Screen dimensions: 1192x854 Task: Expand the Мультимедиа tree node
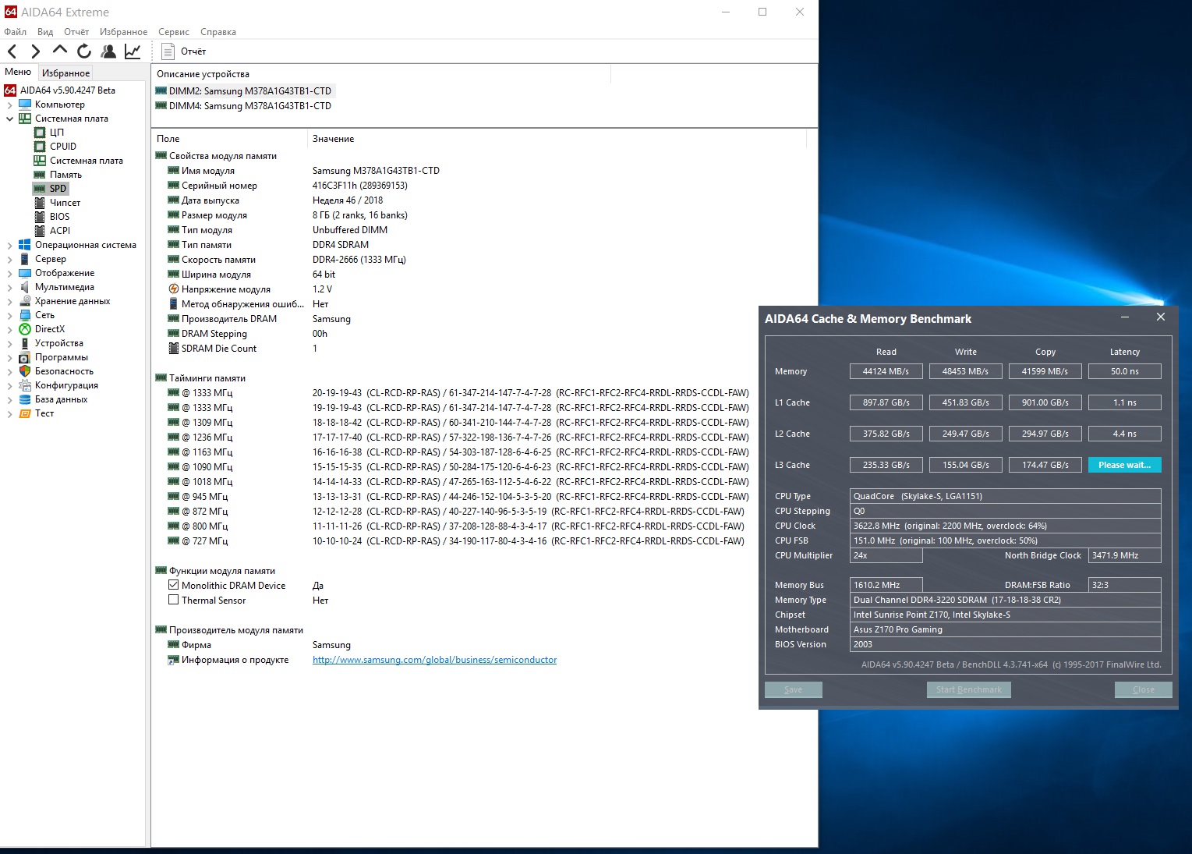(x=9, y=287)
